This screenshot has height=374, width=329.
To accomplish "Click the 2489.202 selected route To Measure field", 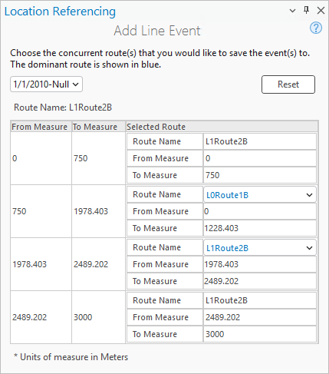I will (260, 281).
